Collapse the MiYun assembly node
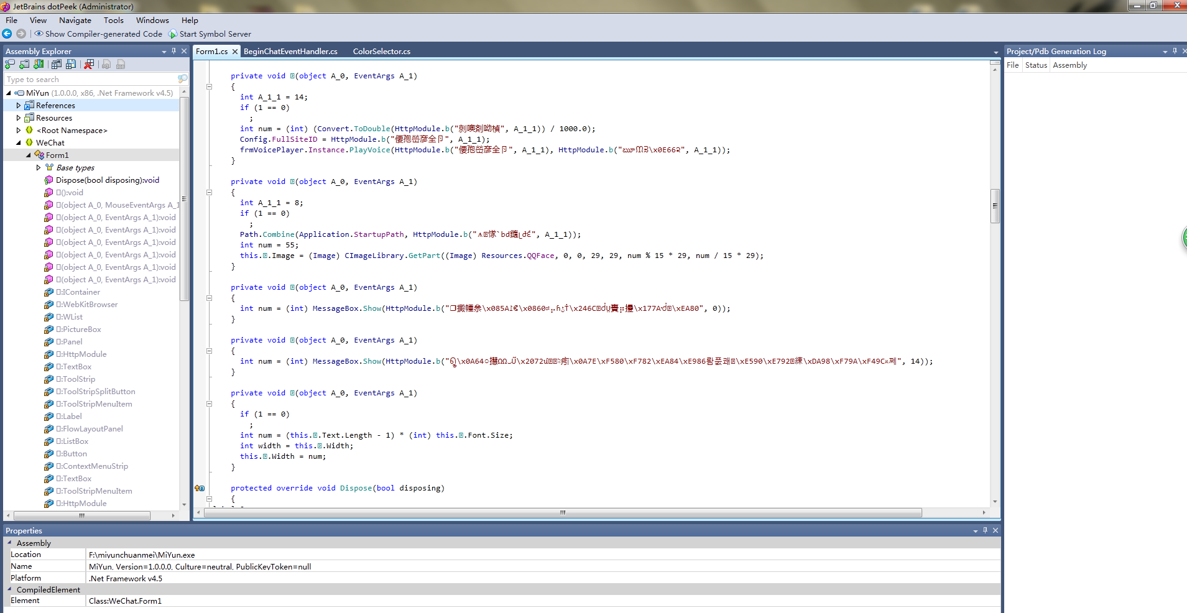 point(9,93)
